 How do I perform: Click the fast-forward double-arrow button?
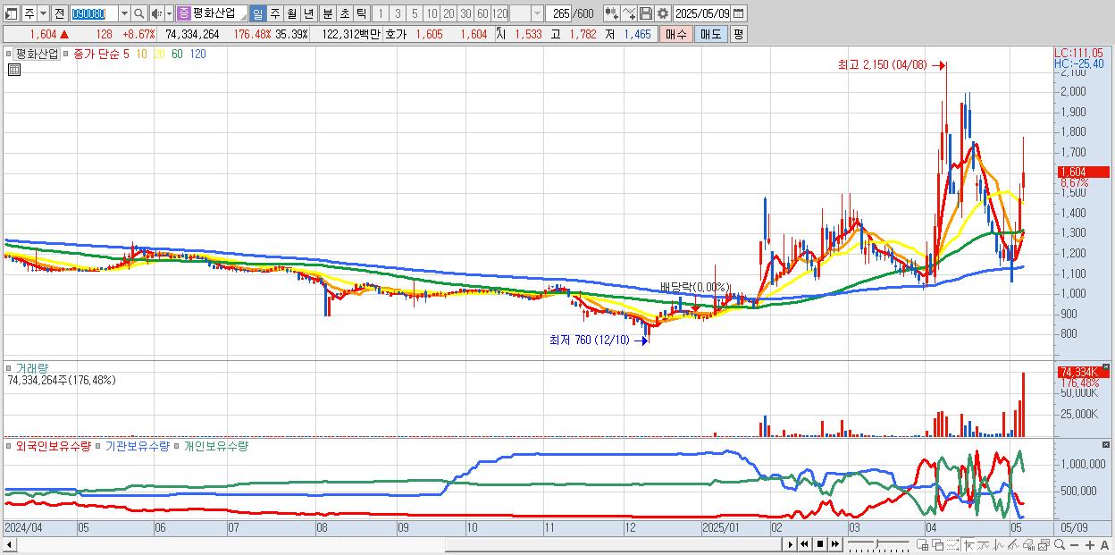pyautogui.click(x=834, y=544)
